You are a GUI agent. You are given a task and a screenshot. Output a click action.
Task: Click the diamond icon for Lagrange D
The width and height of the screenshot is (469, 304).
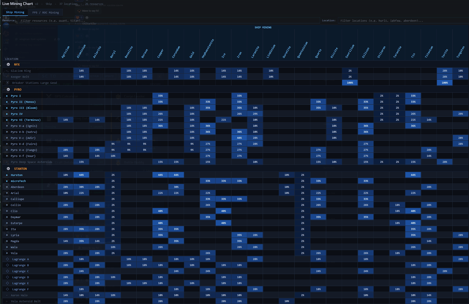coord(8,277)
